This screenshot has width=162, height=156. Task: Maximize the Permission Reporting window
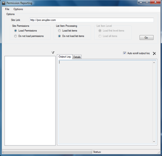147,2
